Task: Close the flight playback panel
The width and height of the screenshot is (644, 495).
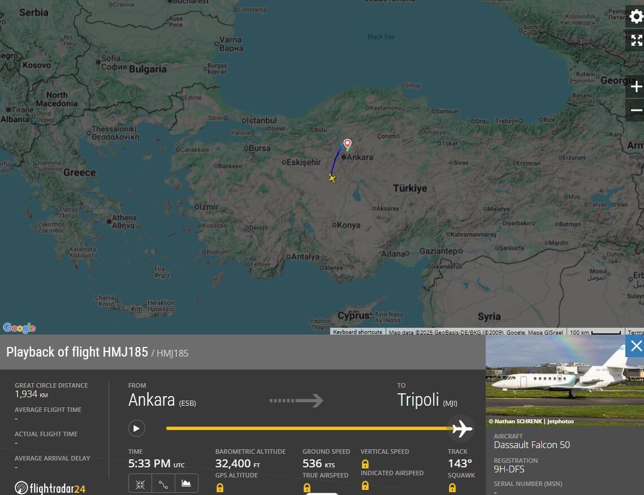Action: click(636, 346)
